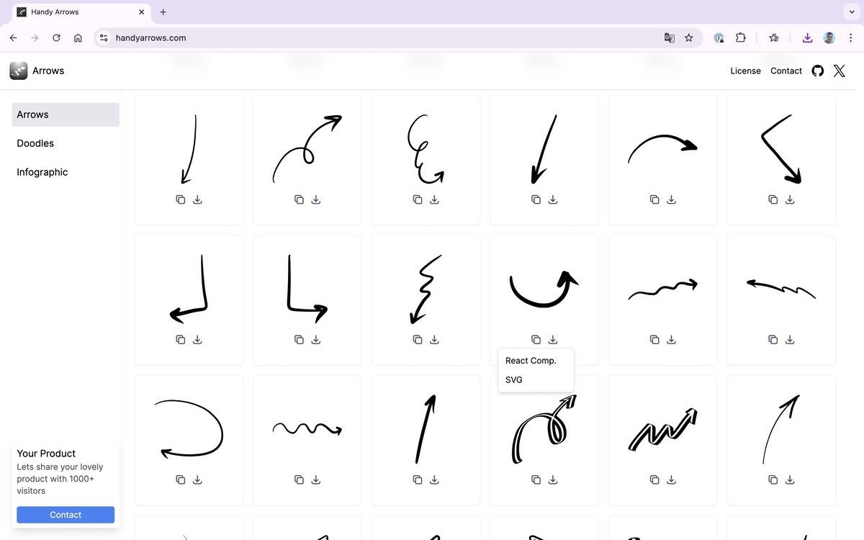Select Arrows in the sidebar
The height and width of the screenshot is (540, 864).
66,114
